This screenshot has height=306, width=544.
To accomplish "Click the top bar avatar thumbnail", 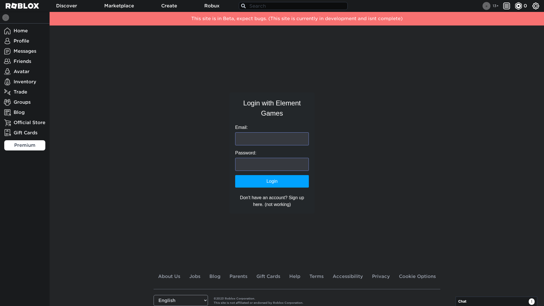I will coord(486,6).
